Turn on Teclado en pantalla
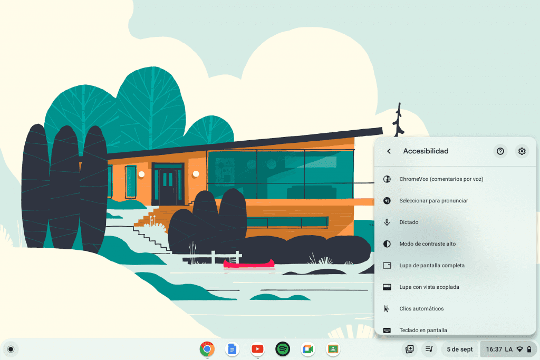The height and width of the screenshot is (360, 540). 423,330
